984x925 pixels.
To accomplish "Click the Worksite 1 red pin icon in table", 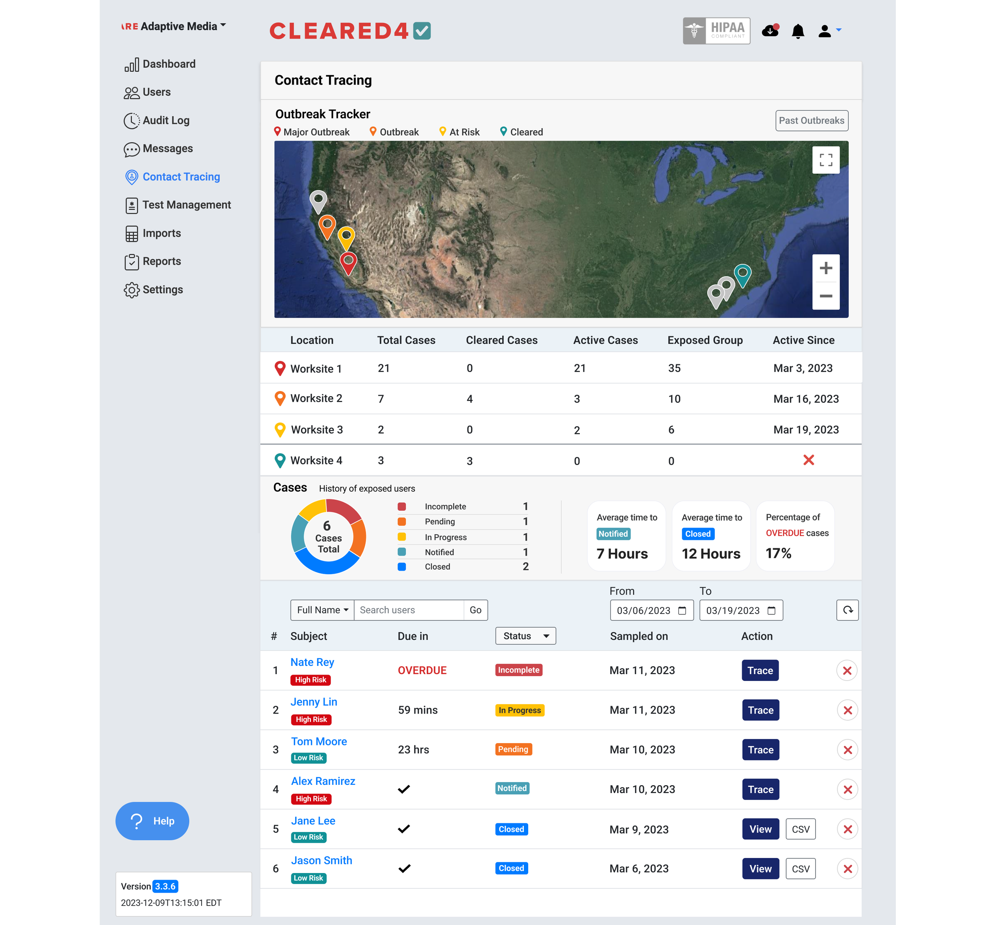I will (x=280, y=368).
